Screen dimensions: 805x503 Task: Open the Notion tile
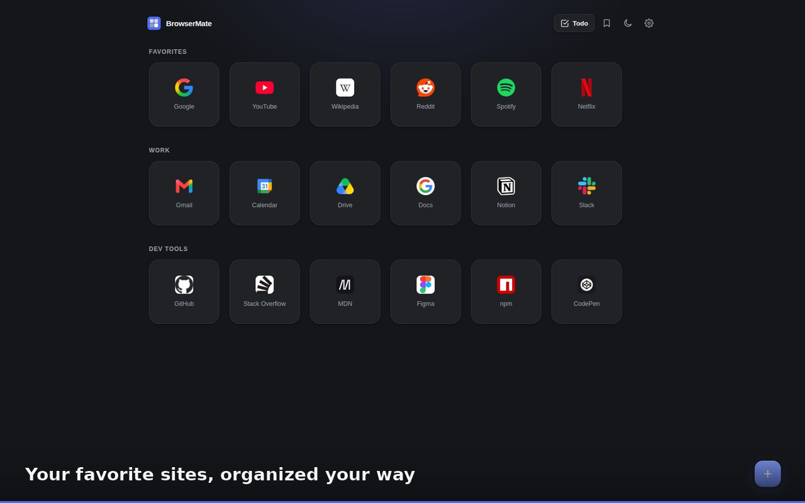(x=506, y=193)
